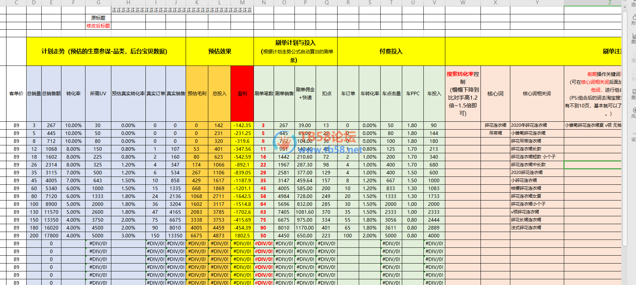Select the cell v领碎花连衣裙
This screenshot has width=636, height=285.
click(537, 212)
